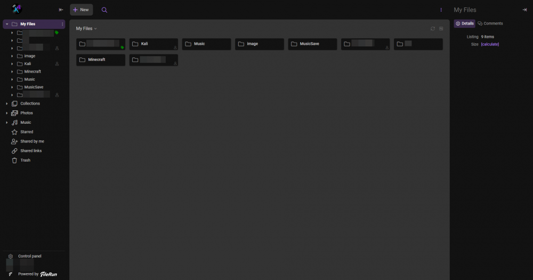Select MusicSave in sidebar tree
This screenshot has width=533, height=280.
click(x=34, y=87)
